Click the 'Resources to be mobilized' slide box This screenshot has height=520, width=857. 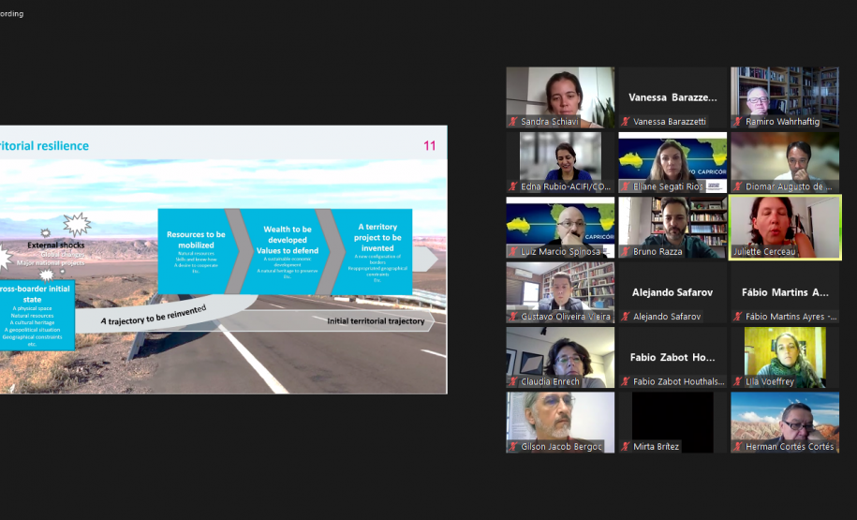tap(196, 250)
